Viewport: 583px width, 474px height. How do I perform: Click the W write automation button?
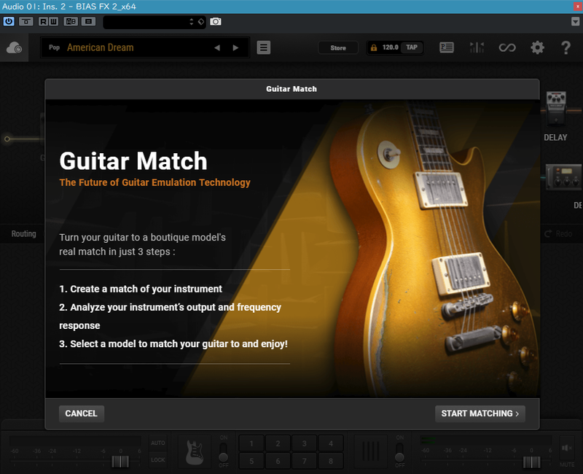pyautogui.click(x=53, y=22)
